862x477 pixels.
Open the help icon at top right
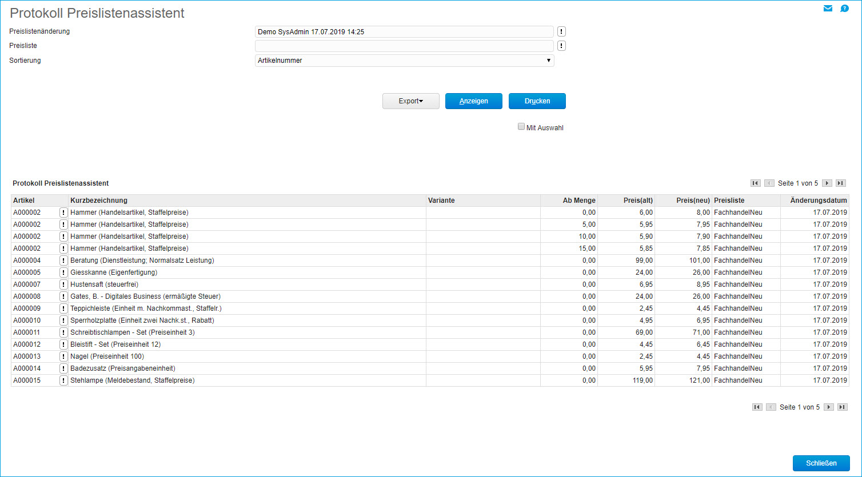(844, 9)
